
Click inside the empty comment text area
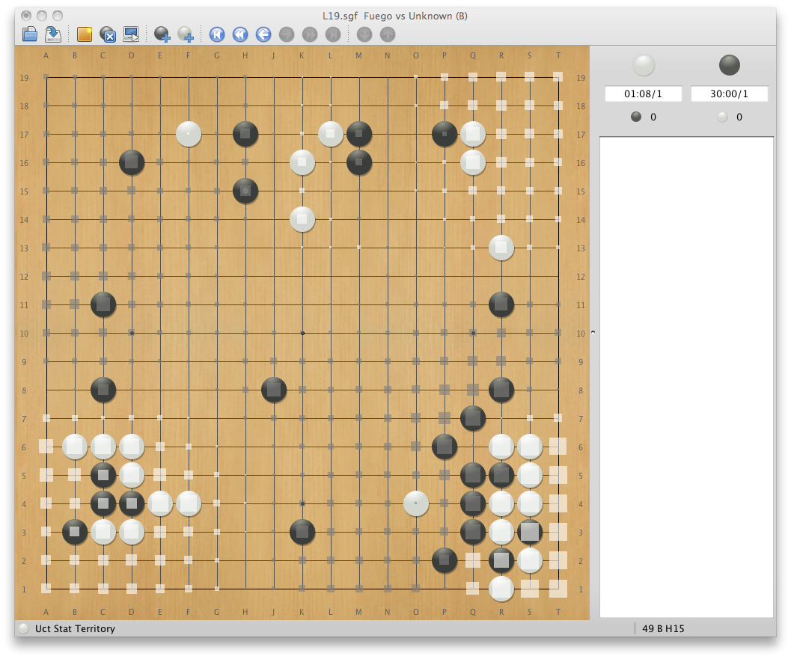(x=685, y=374)
